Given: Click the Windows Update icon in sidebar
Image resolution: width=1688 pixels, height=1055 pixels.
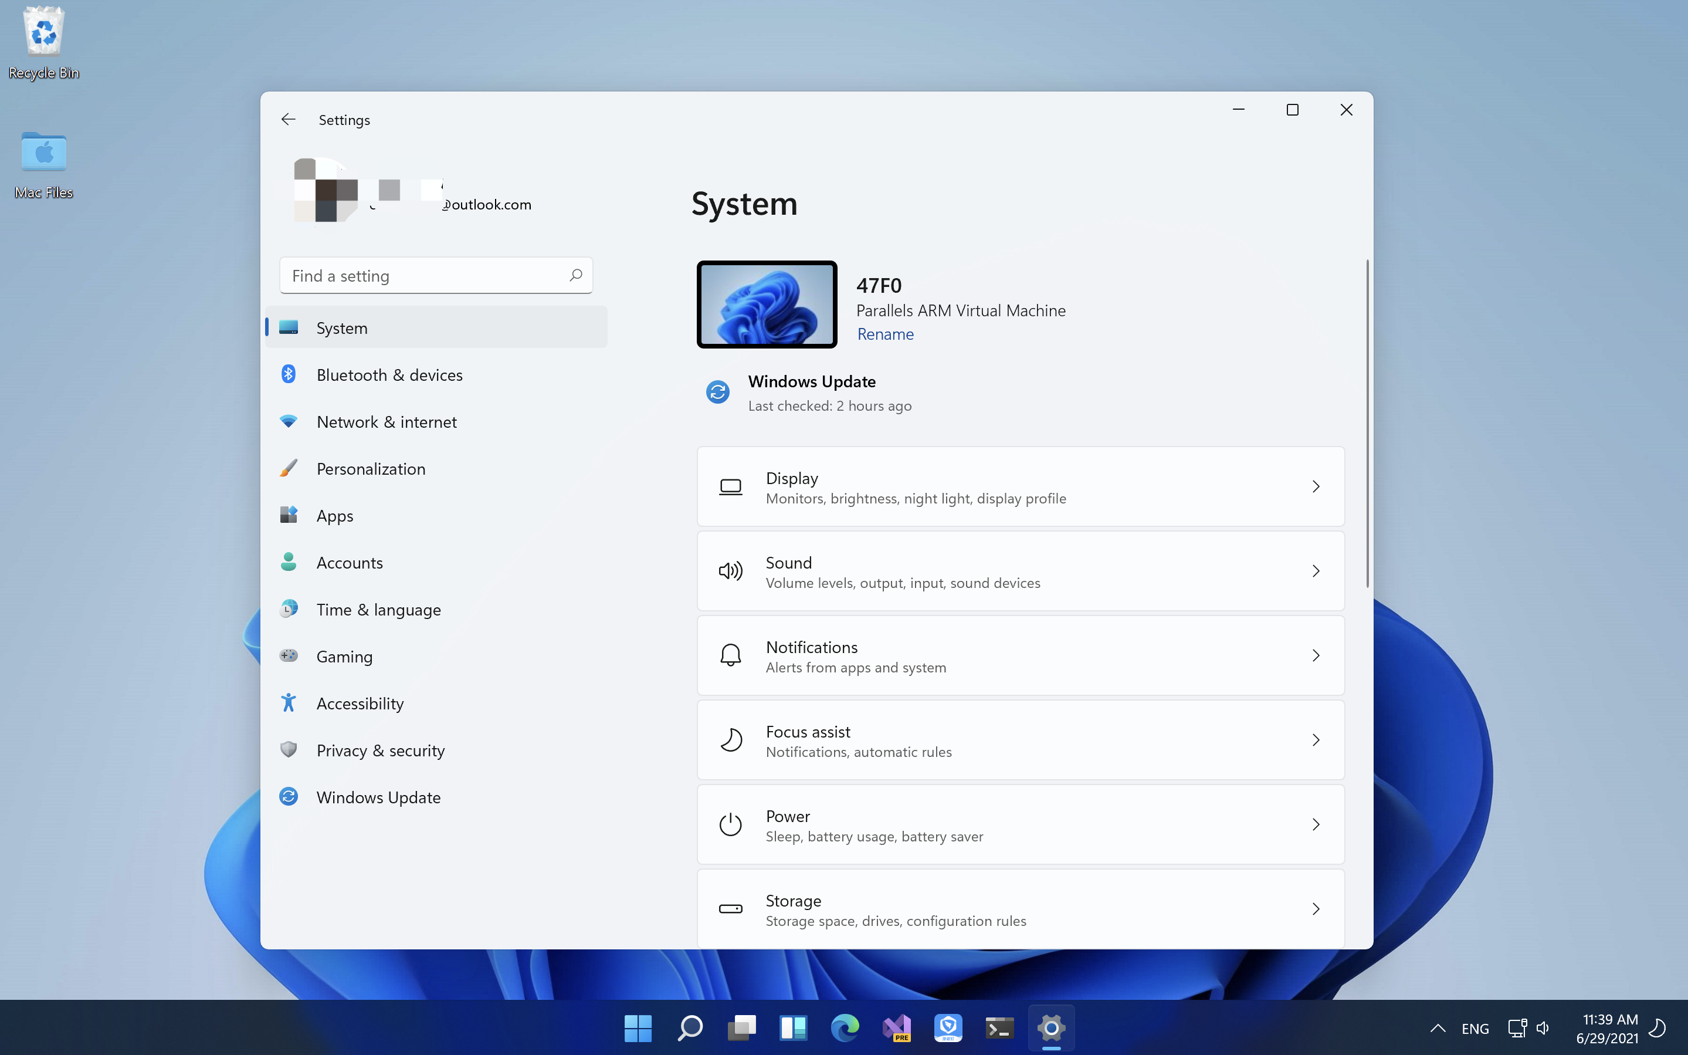Looking at the screenshot, I should coord(289,796).
